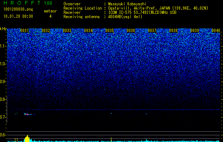Select the ICOM IC-575 53.7492 MHz receiver text

click(142, 12)
